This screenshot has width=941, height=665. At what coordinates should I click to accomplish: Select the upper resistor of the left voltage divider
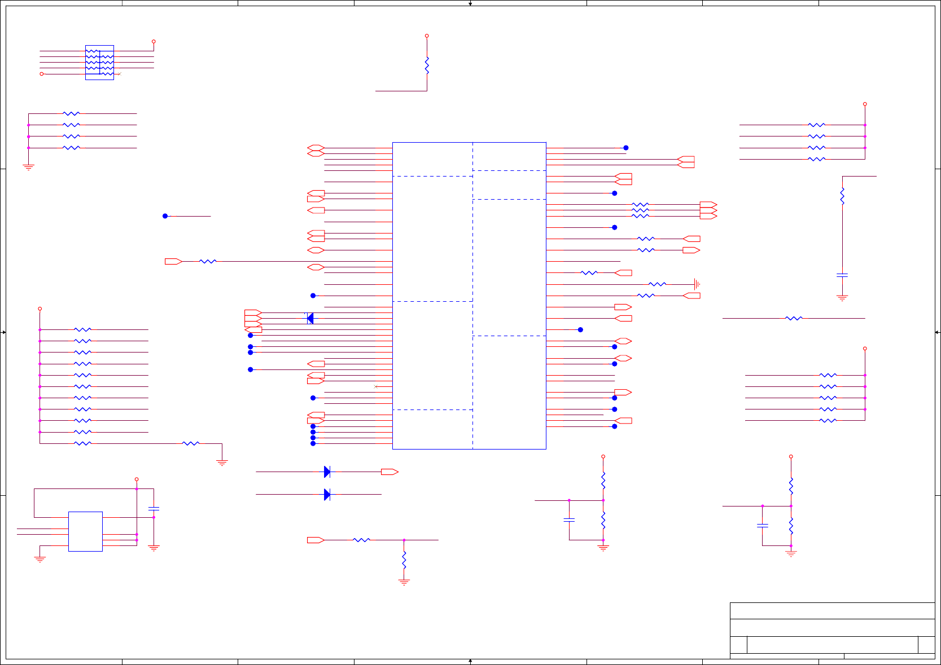603,481
